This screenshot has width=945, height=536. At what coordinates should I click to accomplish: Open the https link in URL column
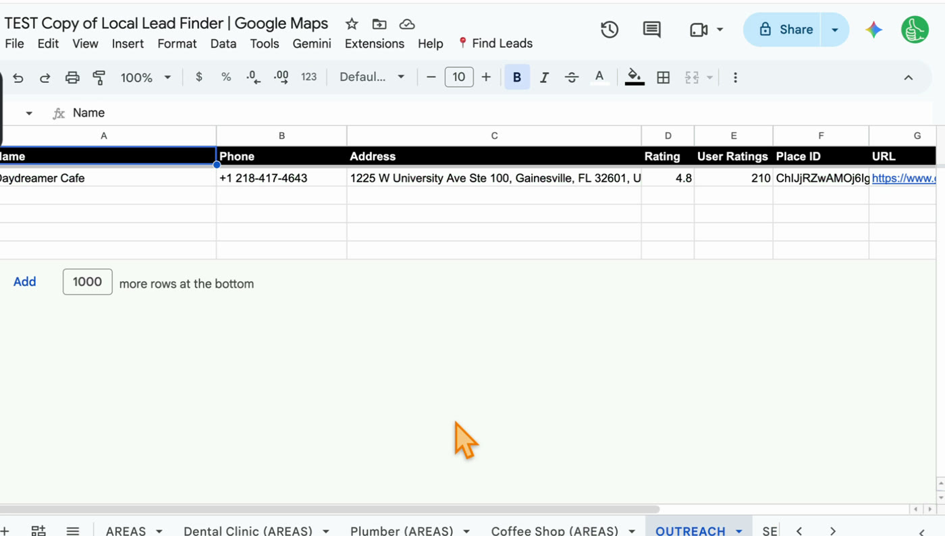tap(904, 178)
